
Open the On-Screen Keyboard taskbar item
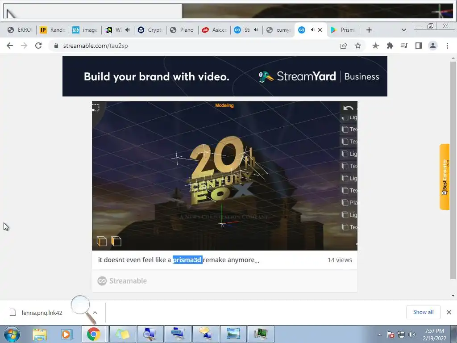(x=178, y=334)
